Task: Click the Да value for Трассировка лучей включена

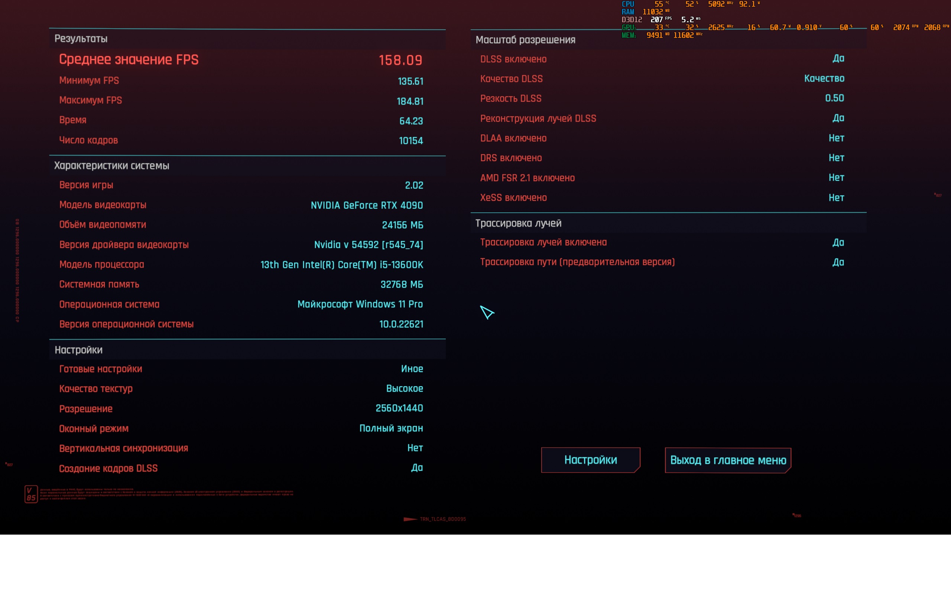Action: 838,242
